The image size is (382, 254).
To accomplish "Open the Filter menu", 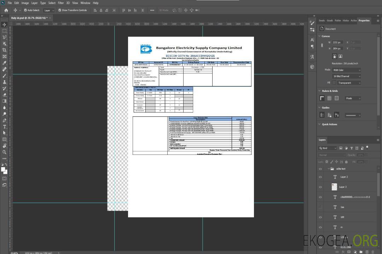I will point(61,3).
